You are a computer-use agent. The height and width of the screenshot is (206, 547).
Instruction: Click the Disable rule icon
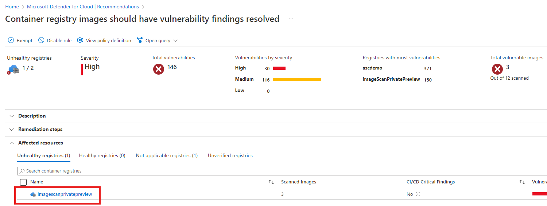coord(41,40)
